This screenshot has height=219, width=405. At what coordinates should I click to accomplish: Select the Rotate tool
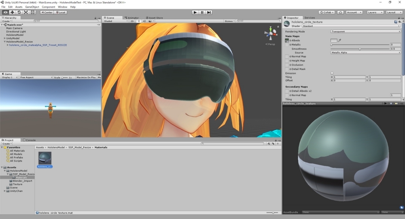(19, 12)
